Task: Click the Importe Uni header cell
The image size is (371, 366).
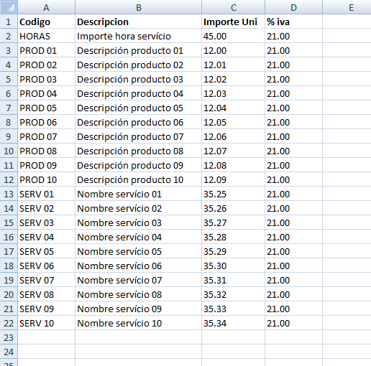Action: 233,22
